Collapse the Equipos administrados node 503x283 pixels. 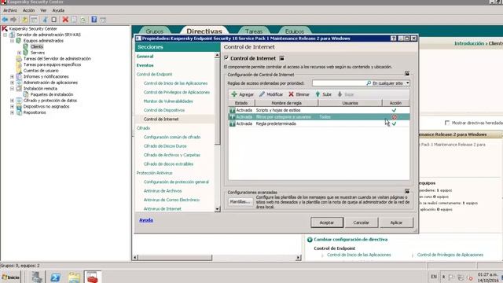coord(13,41)
